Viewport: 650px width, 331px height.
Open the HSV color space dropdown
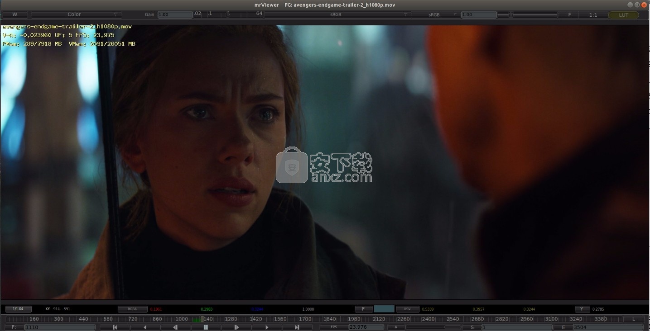(x=408, y=309)
